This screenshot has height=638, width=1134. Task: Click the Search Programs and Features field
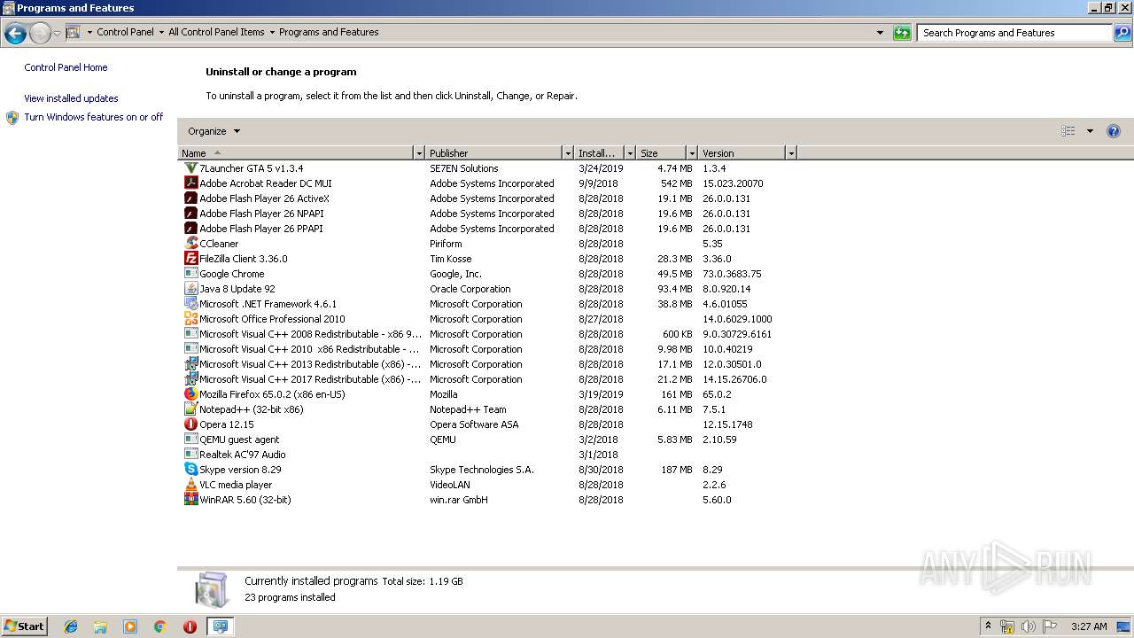tap(1014, 33)
